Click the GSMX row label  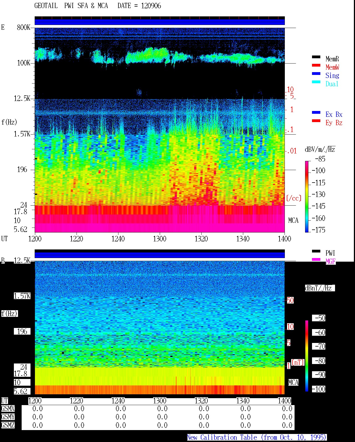[x=8, y=408]
